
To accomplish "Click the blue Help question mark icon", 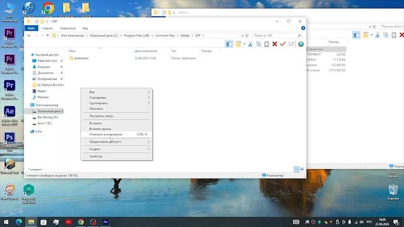I will point(303,28).
